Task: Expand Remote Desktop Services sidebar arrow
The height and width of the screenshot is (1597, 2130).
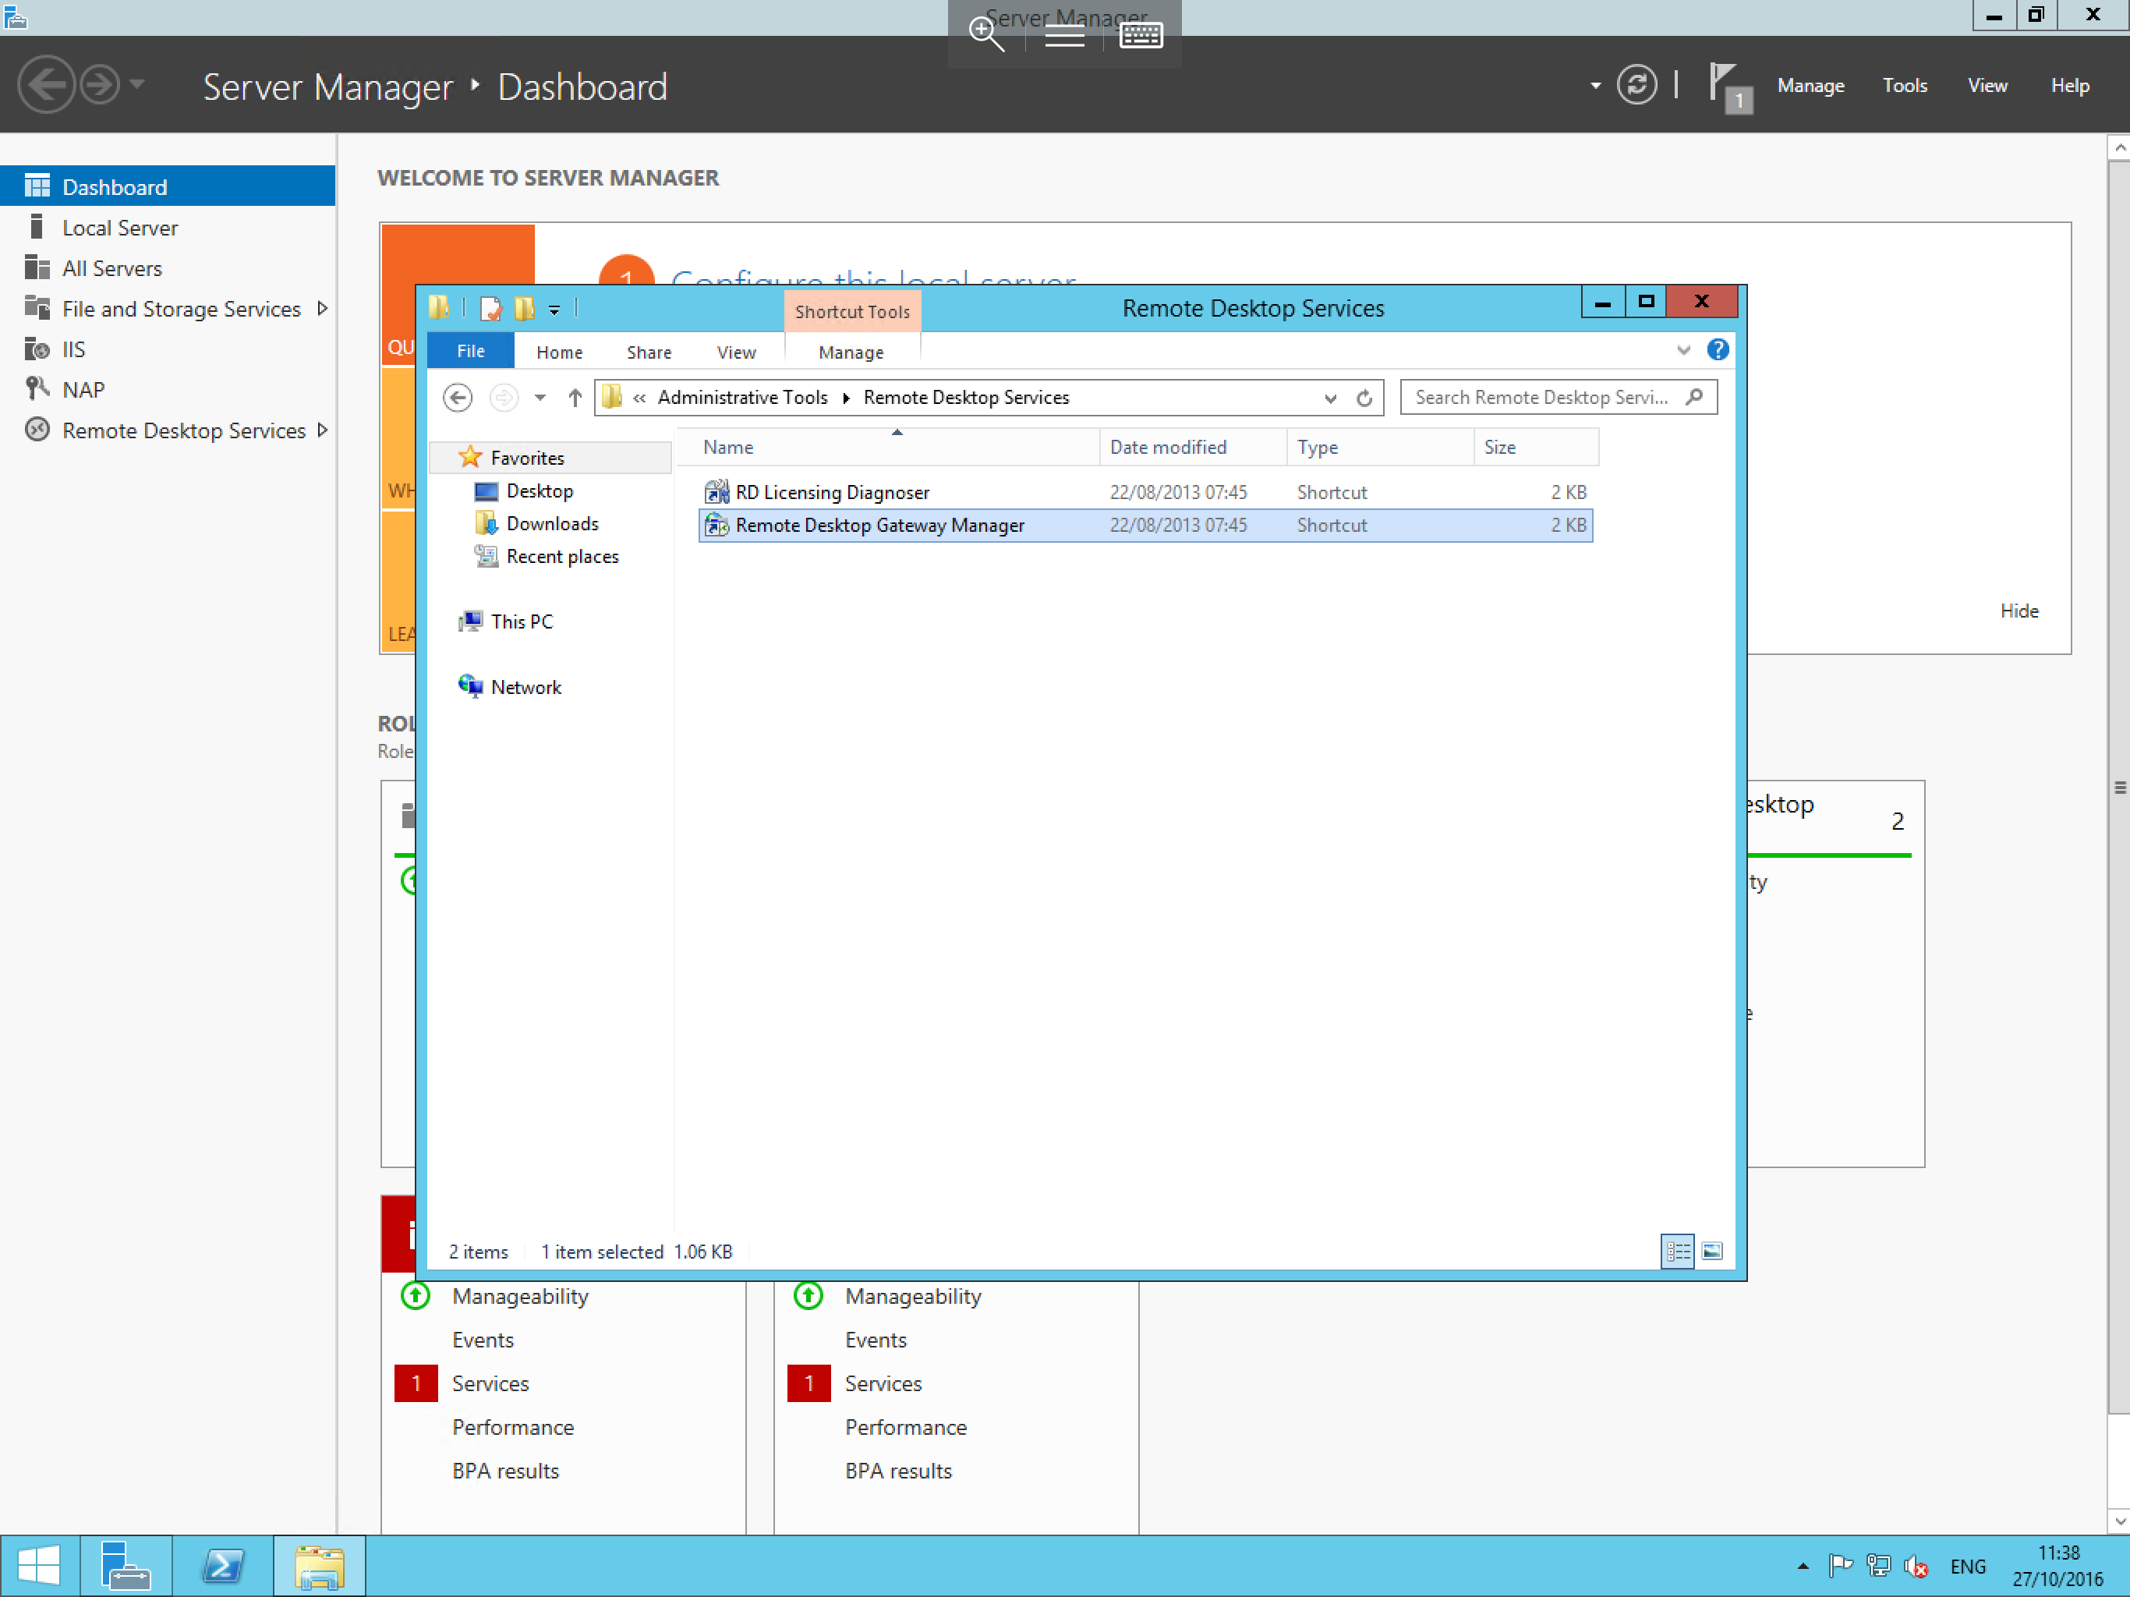Action: pos(323,430)
